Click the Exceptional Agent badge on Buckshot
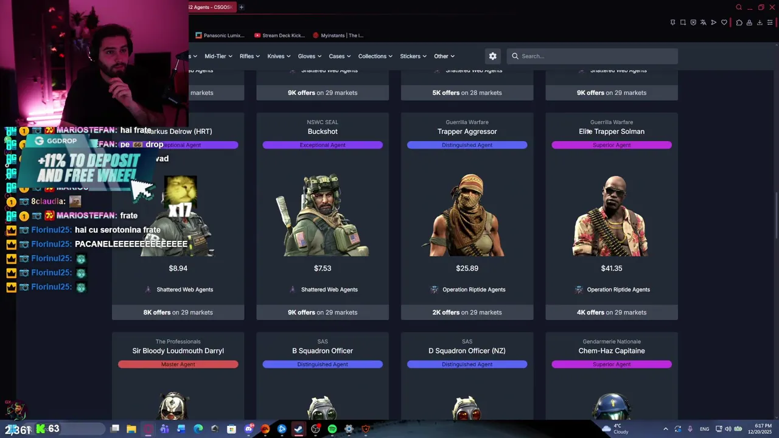This screenshot has height=438, width=779. coord(323,145)
